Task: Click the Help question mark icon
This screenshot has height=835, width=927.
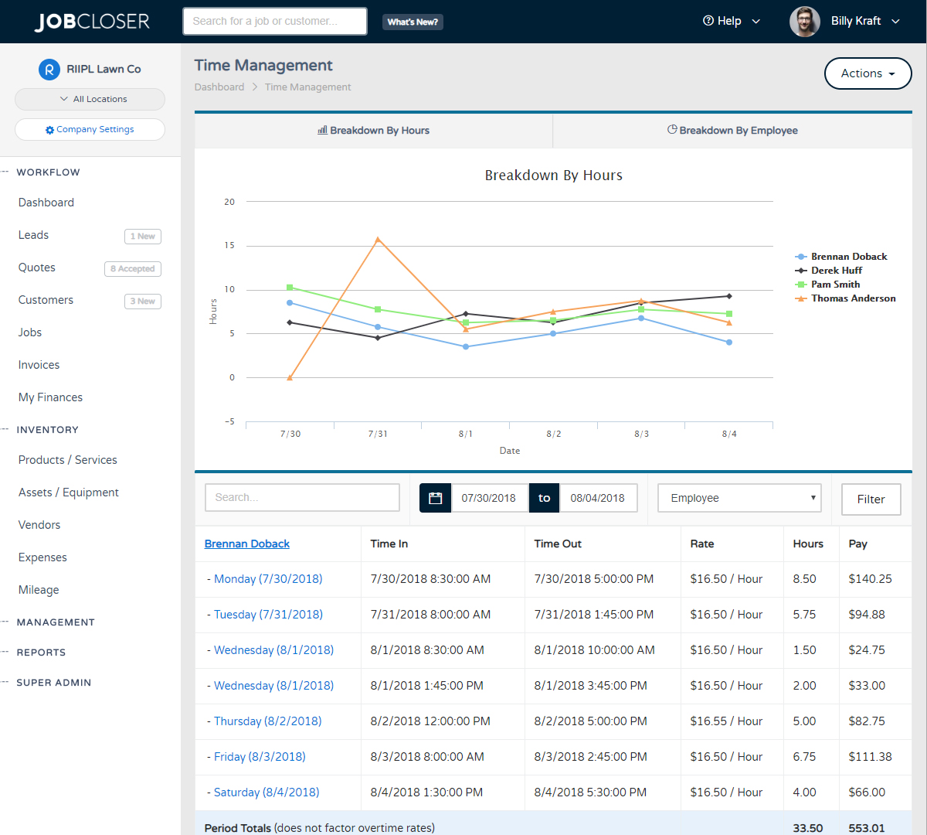Action: coord(708,21)
